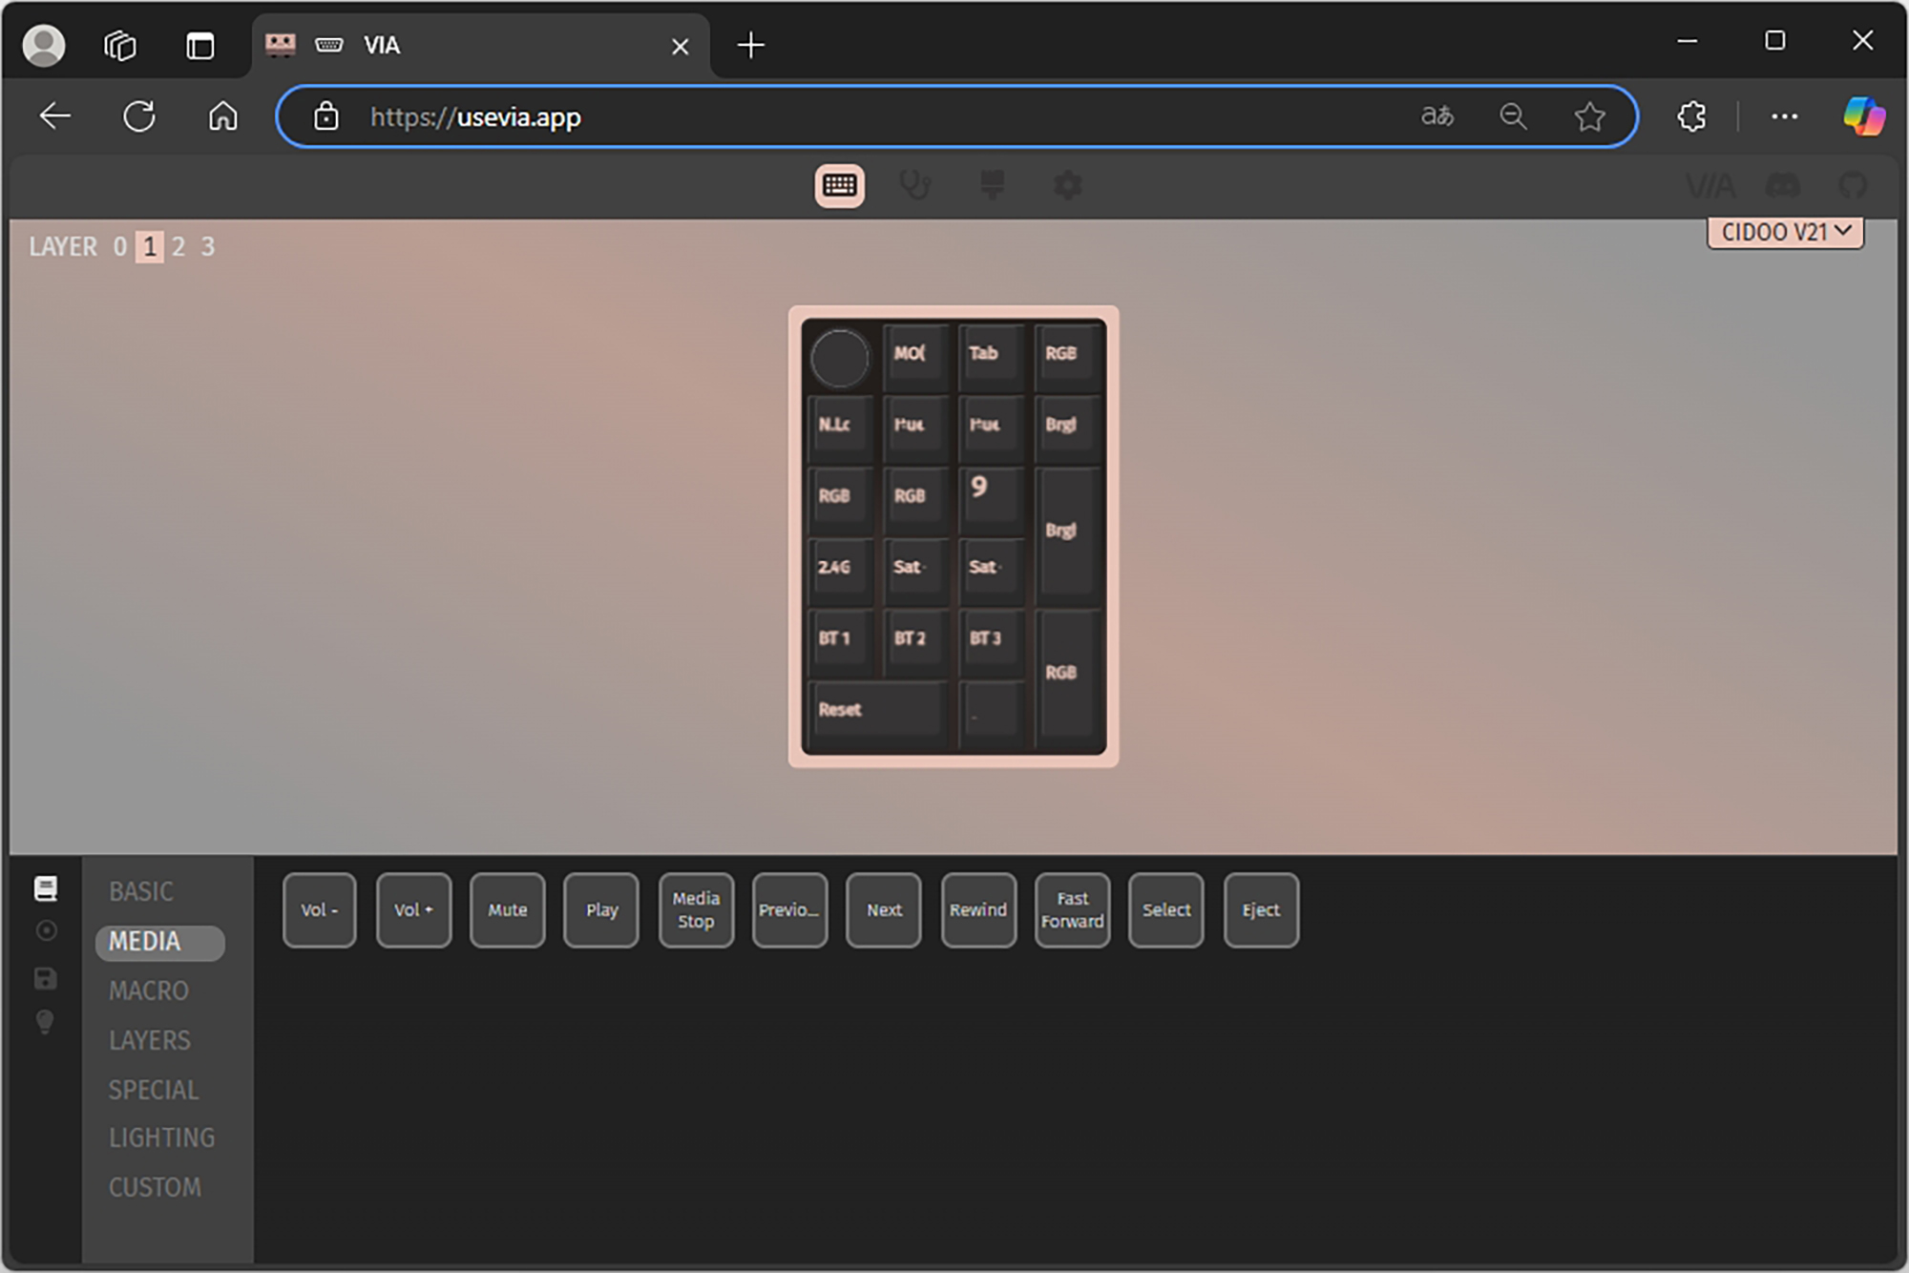
Task: Select the Reset key on keyboard layout
Action: (876, 710)
